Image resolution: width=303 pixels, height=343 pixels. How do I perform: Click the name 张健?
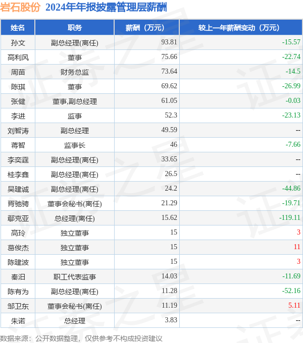click(18, 101)
